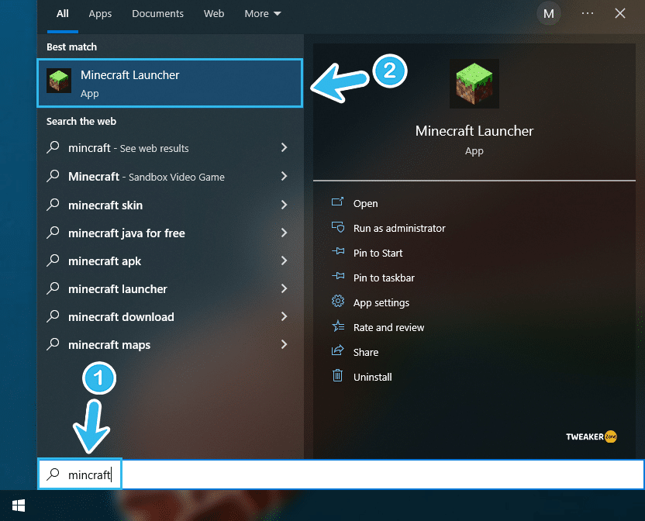The width and height of the screenshot is (645, 521).
Task: Expand arrow for minecraft download
Action: point(284,316)
